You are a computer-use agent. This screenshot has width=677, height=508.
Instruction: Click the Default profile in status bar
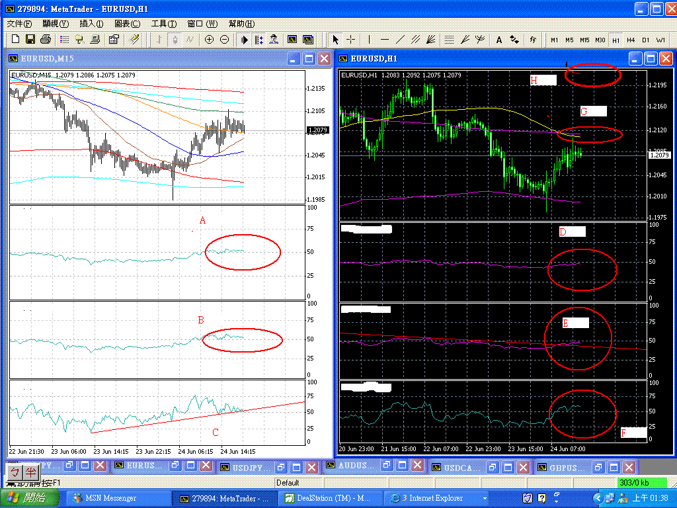click(288, 482)
